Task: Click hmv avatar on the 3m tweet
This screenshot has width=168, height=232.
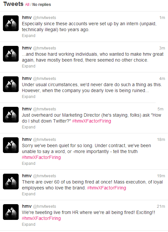Action: [11, 54]
